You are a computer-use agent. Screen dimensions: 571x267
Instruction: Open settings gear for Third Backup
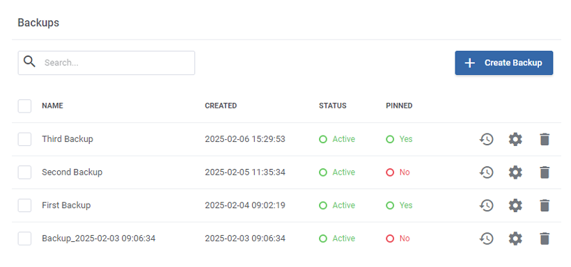tap(515, 139)
